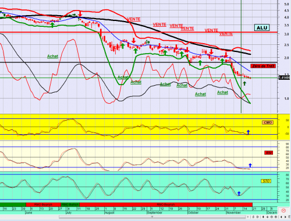The height and width of the screenshot is (221, 291).
Task: Click the red down arrow above July 11
Action: [x=80, y=13]
